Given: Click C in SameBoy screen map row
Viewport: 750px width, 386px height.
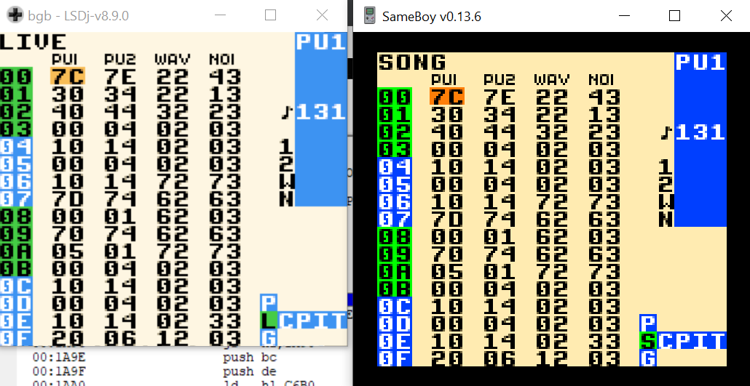Looking at the screenshot, I should [666, 341].
